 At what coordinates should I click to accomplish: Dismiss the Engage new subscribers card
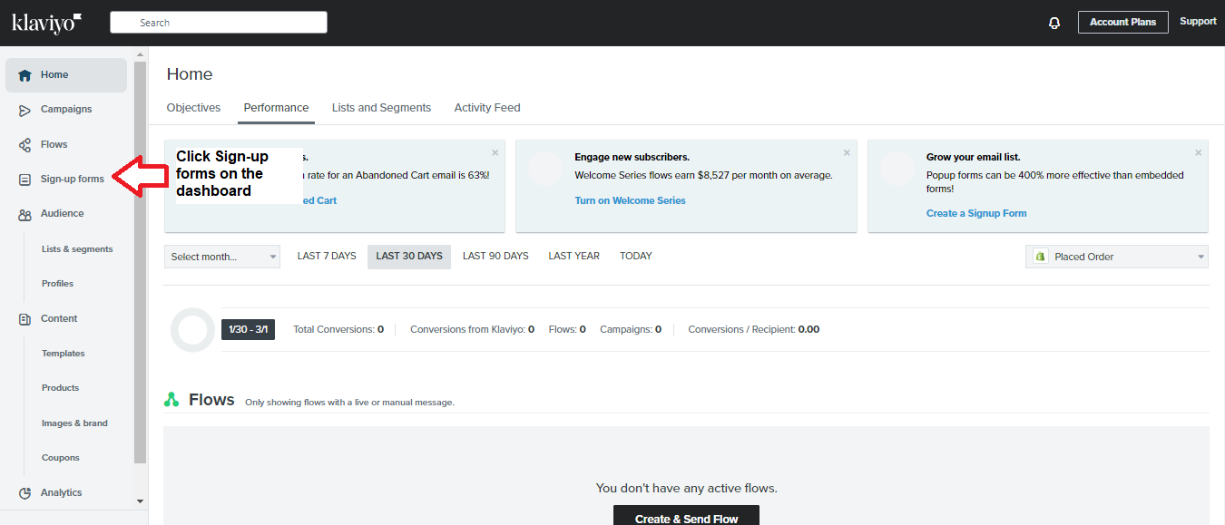847,153
